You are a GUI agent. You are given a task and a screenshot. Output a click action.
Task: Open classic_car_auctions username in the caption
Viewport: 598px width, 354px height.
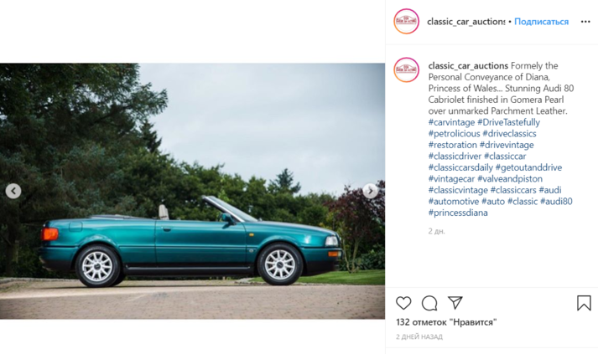pos(468,66)
